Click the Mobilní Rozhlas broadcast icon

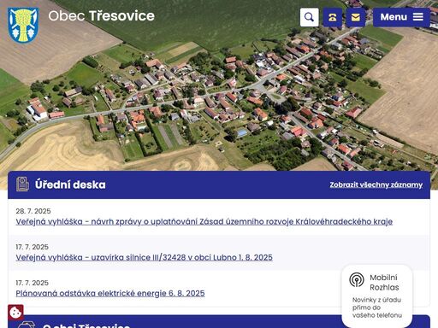coord(357,280)
